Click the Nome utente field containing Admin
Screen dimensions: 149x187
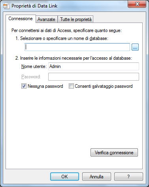[94, 66]
